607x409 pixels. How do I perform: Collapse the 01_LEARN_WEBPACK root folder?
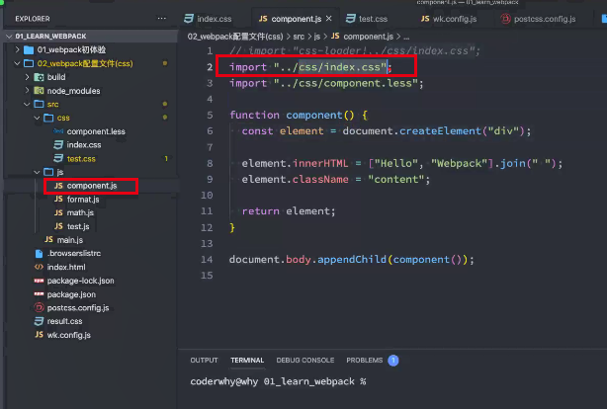[9, 37]
